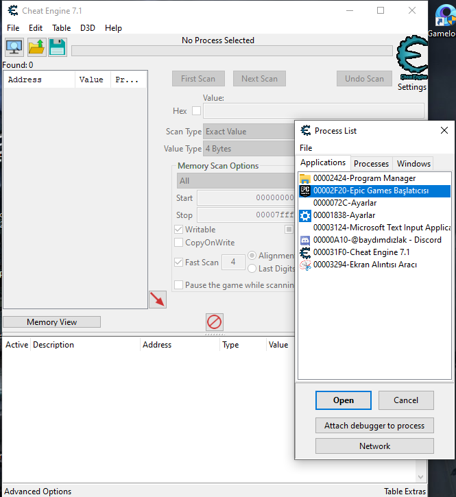The width and height of the screenshot is (456, 497).
Task: Click the save floppy disk icon
Action: (58, 47)
